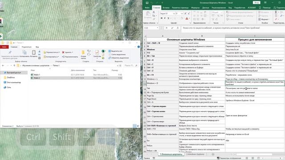Select Файл 1 in Explorer file list

pyautogui.click(x=76, y=75)
